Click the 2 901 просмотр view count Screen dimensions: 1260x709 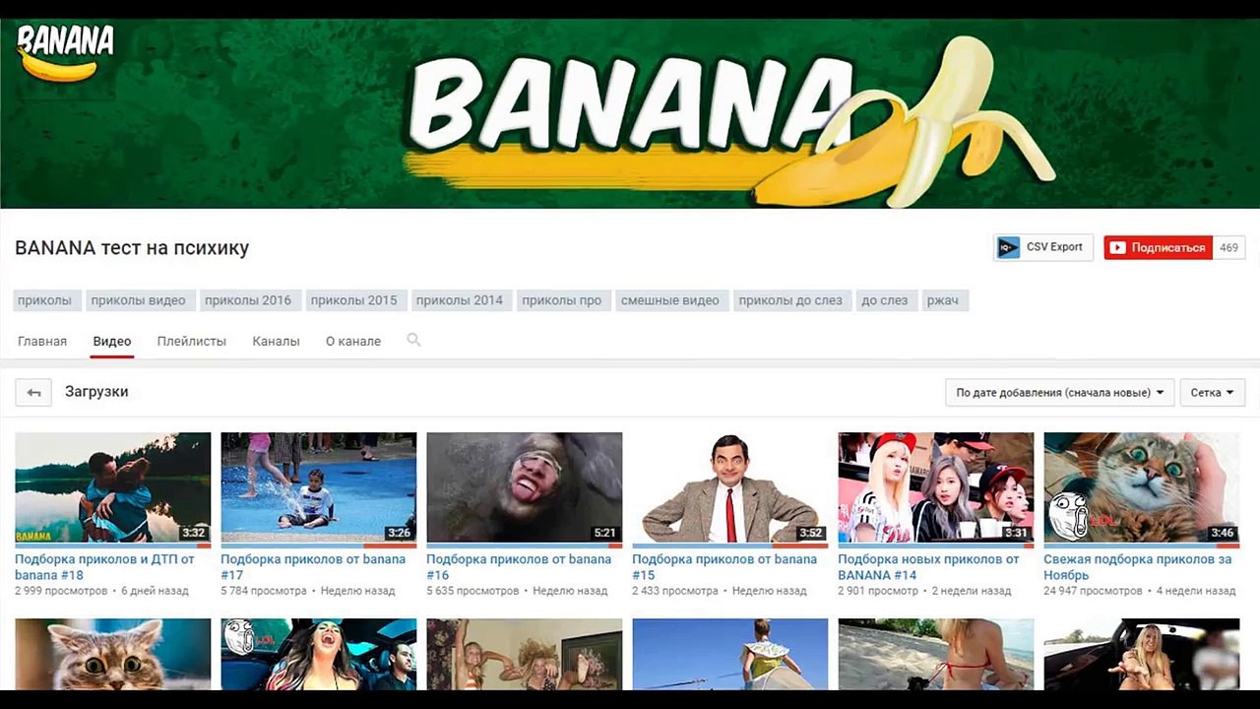[878, 592]
